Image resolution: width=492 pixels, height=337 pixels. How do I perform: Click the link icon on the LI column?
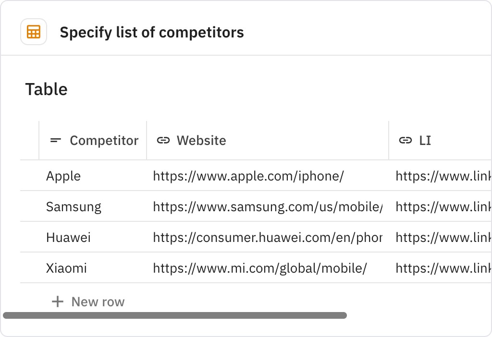(405, 140)
